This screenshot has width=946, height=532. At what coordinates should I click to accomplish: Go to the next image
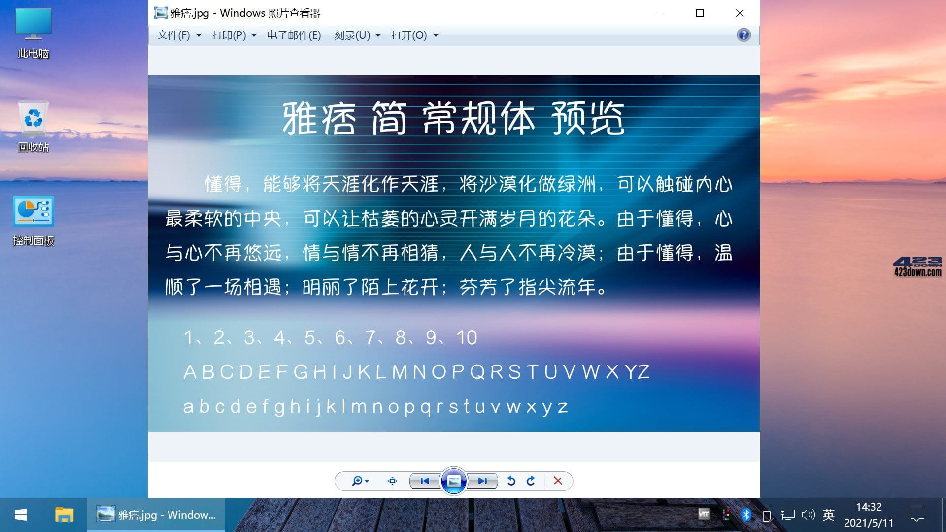tap(483, 481)
